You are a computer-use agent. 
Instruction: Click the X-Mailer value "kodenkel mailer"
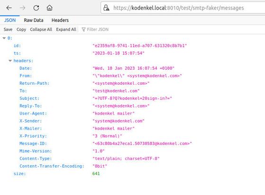113,129
